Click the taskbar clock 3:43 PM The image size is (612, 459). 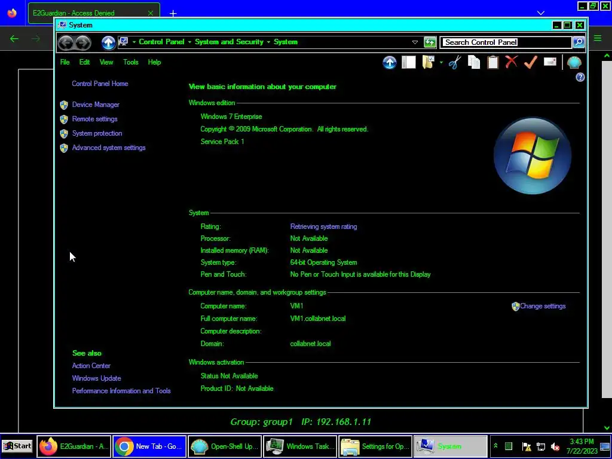tap(581, 442)
